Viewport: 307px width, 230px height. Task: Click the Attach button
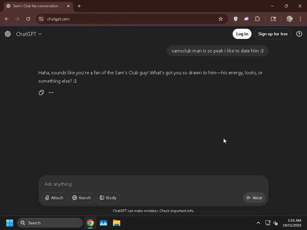coord(54,198)
